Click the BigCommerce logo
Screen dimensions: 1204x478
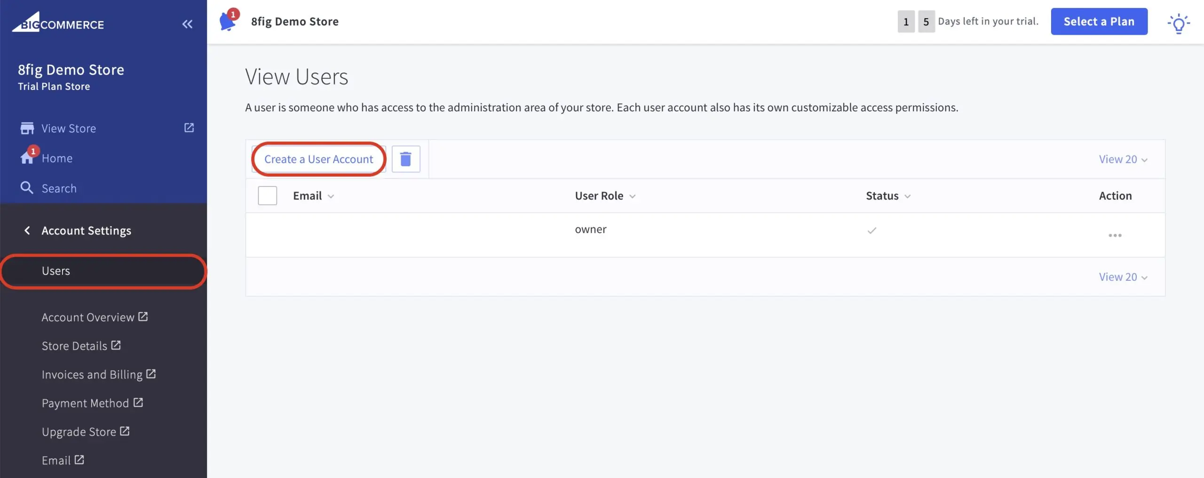(x=58, y=23)
